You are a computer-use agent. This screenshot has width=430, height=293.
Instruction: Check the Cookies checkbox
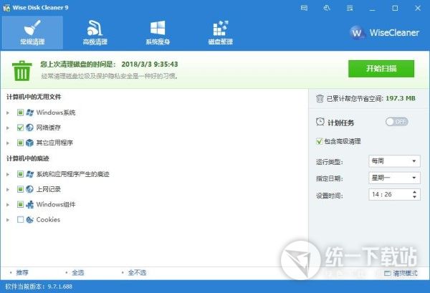coord(21,220)
